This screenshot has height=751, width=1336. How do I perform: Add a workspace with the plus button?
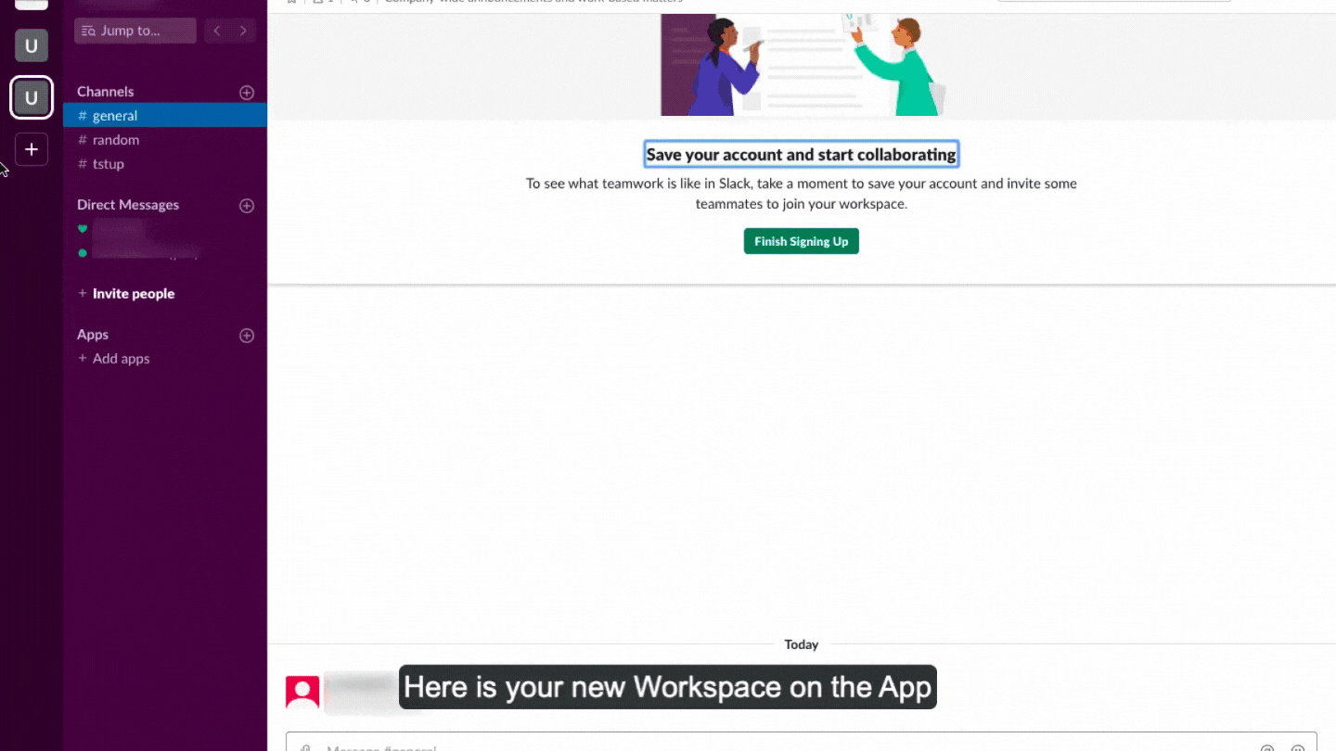tap(31, 149)
